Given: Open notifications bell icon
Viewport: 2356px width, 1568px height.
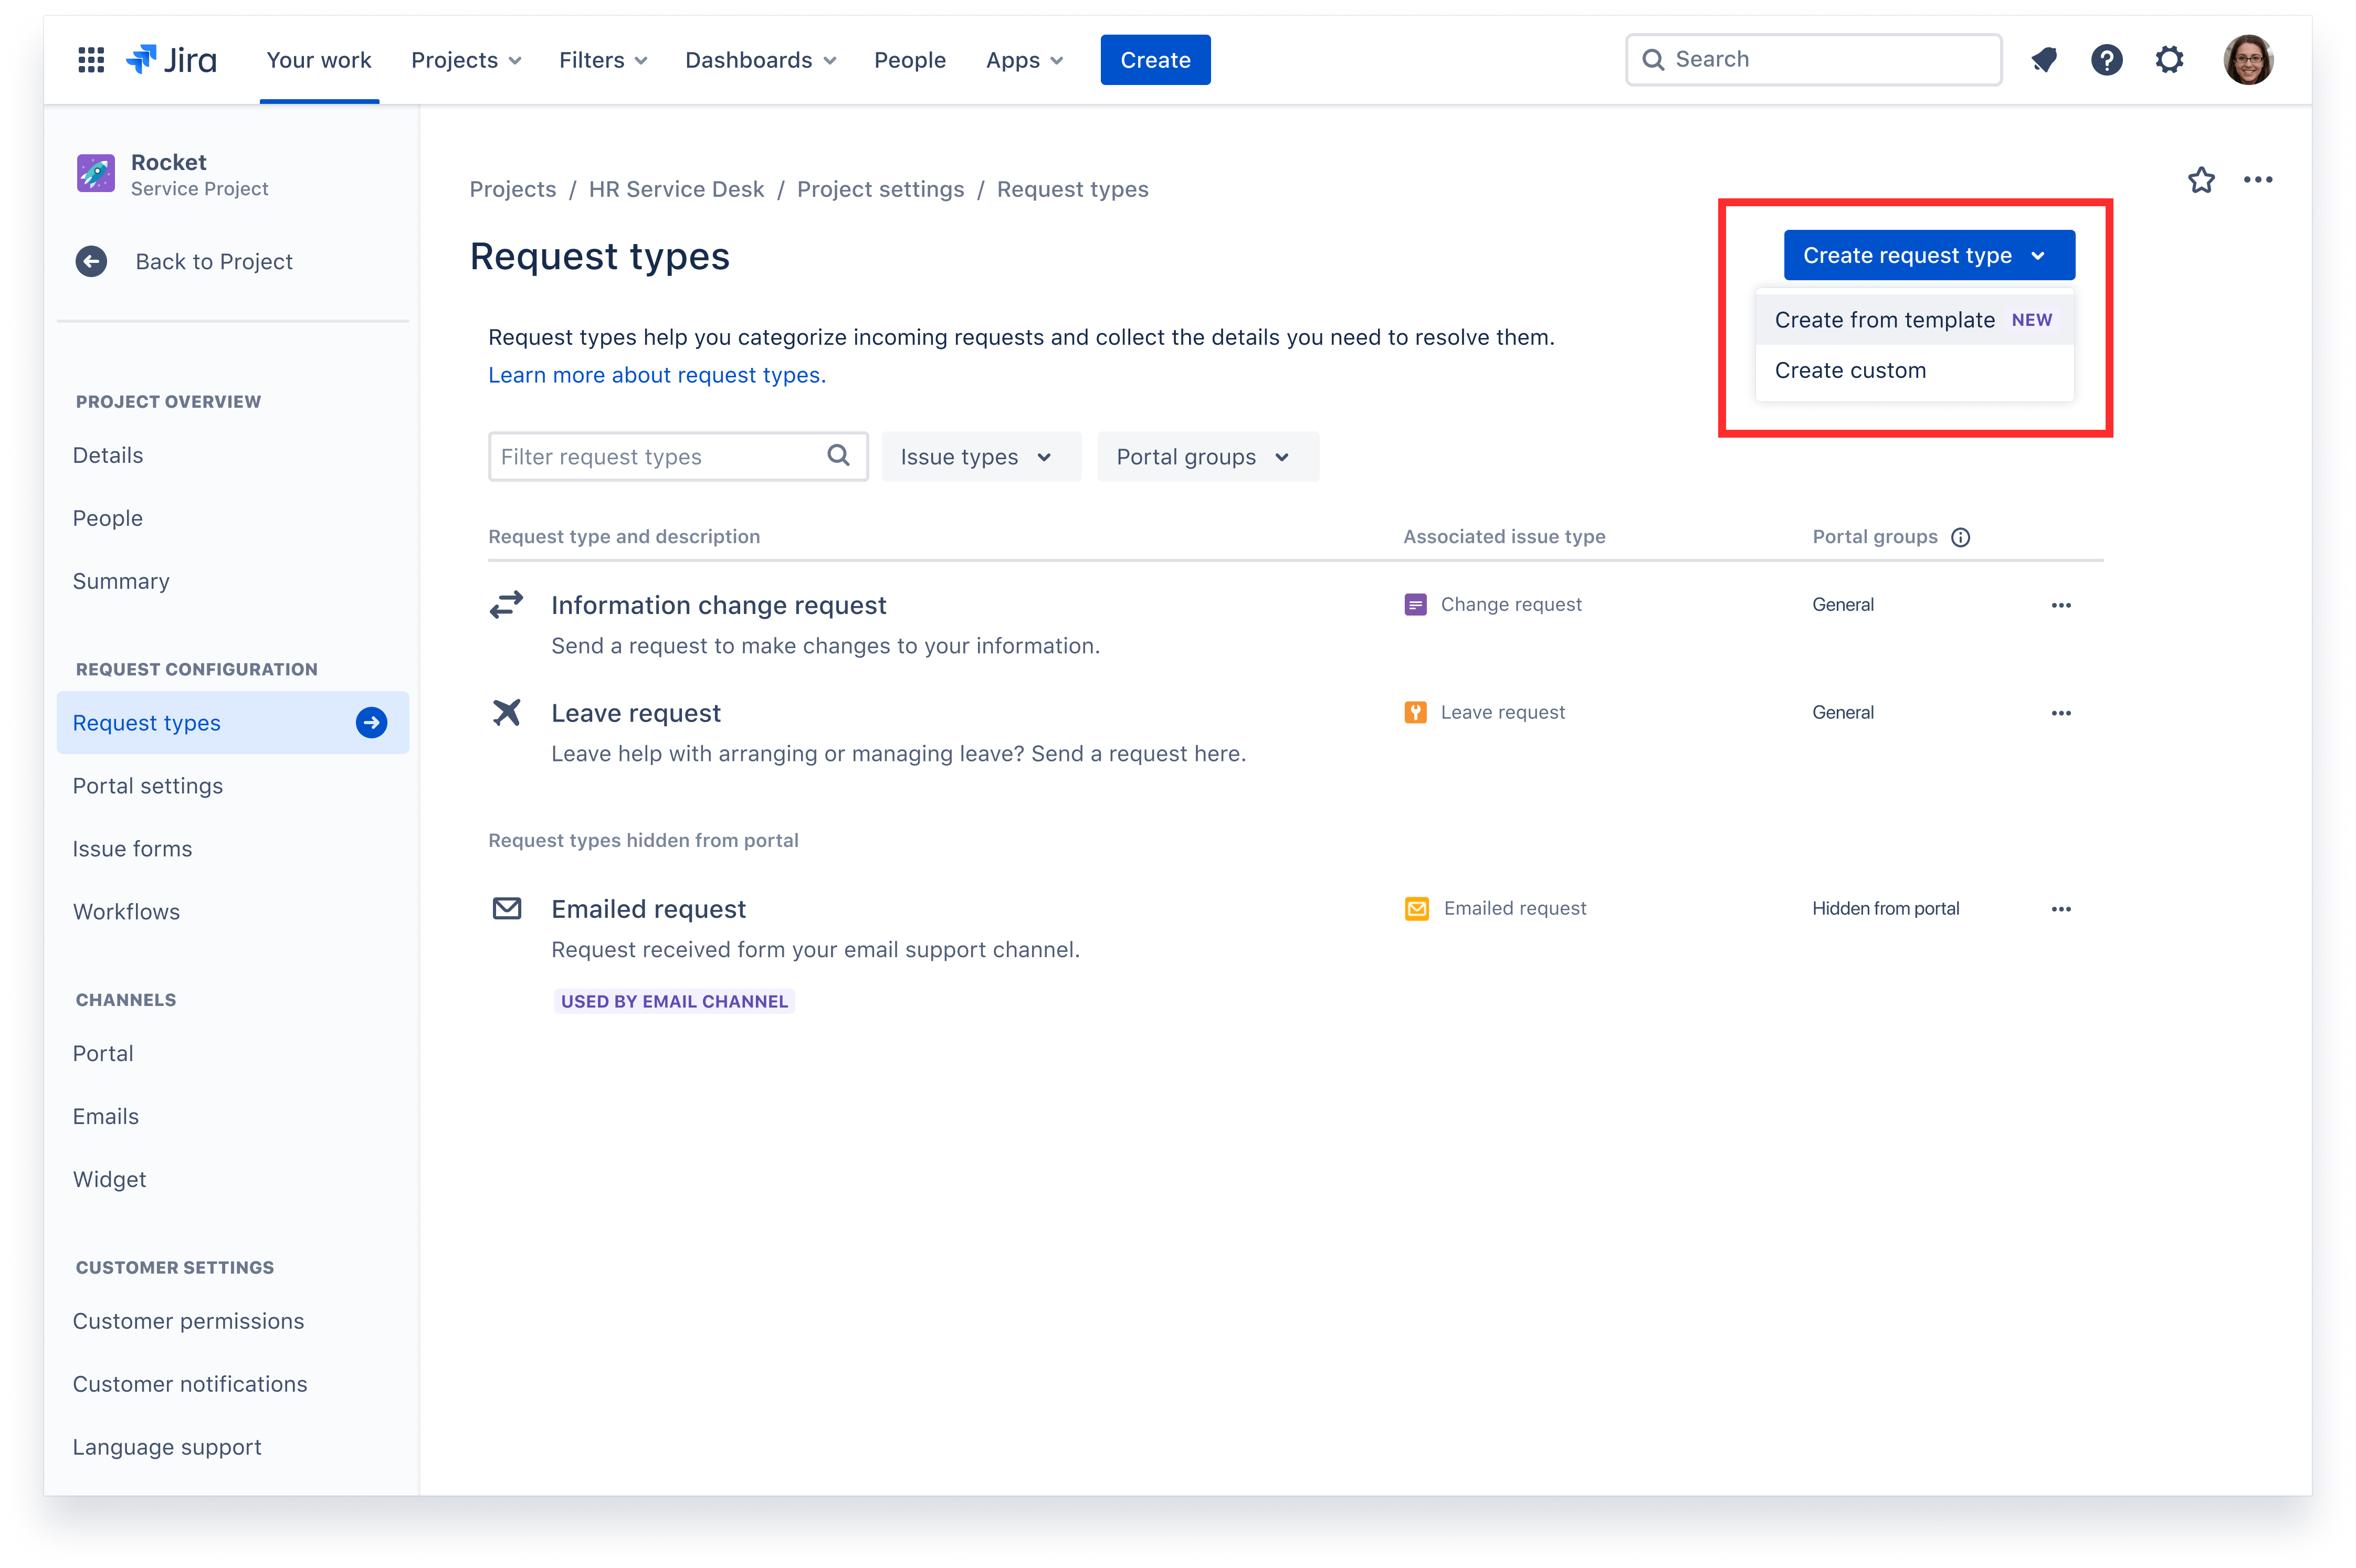Looking at the screenshot, I should pos(2044,59).
